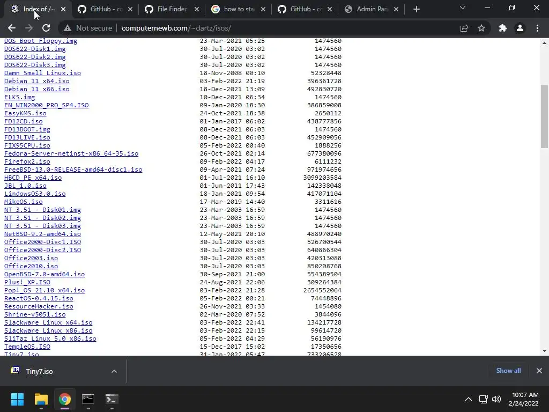Show hidden system tray icons
The width and height of the screenshot is (549, 412).
[x=468, y=399]
